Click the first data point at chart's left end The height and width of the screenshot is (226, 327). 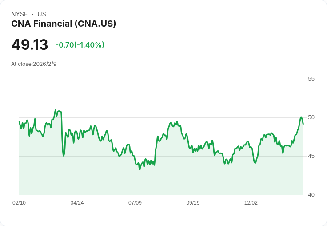pos(19,121)
